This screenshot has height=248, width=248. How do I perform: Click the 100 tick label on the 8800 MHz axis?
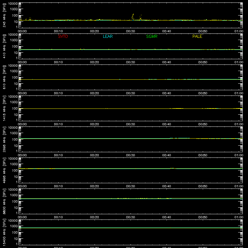(x=15, y=201)
